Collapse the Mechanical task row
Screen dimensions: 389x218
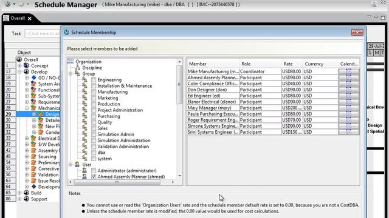click(x=27, y=108)
